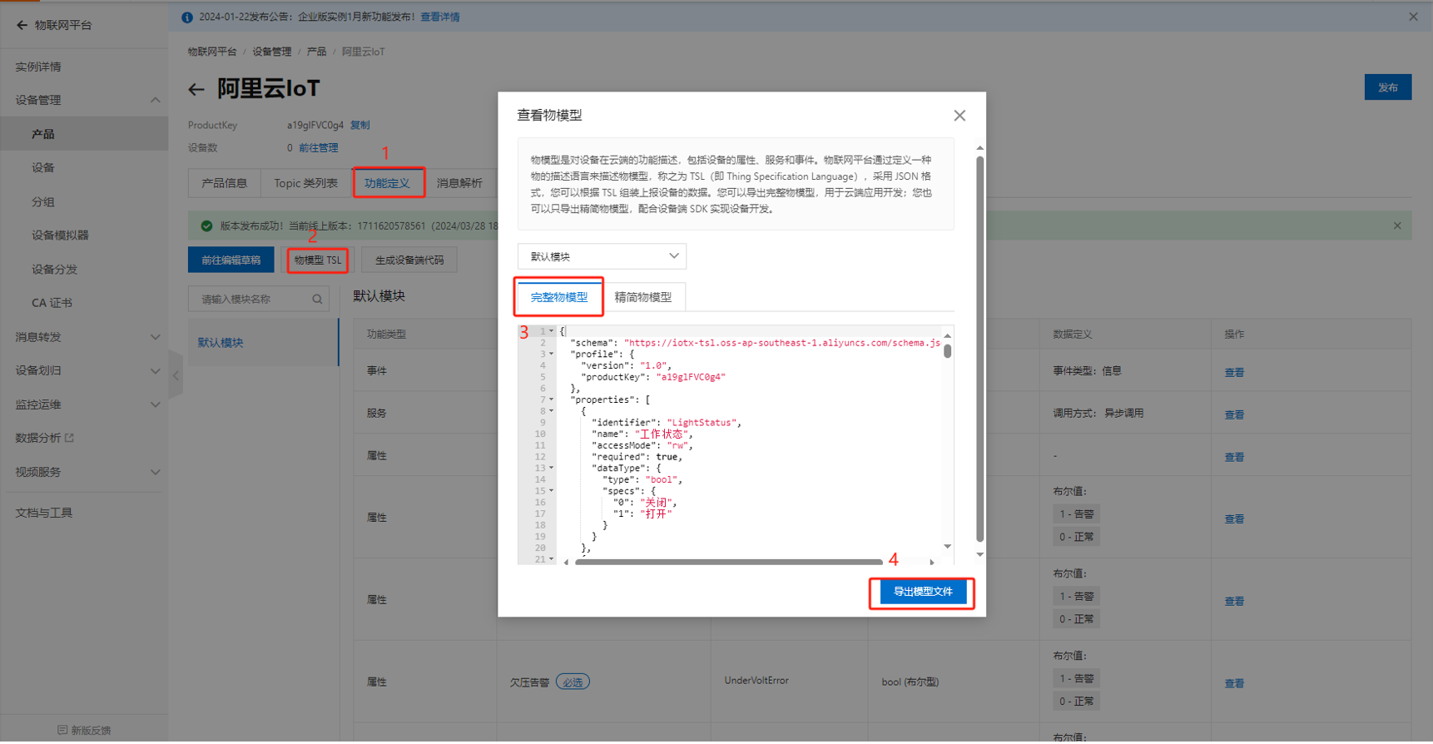Fold the JSON root at line 1

point(551,331)
